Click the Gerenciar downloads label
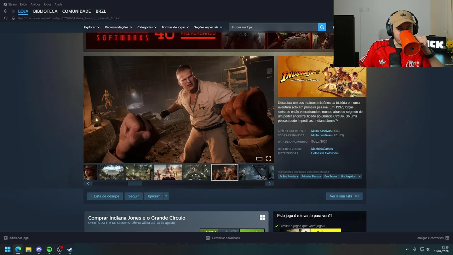The image size is (453, 255). point(226,238)
